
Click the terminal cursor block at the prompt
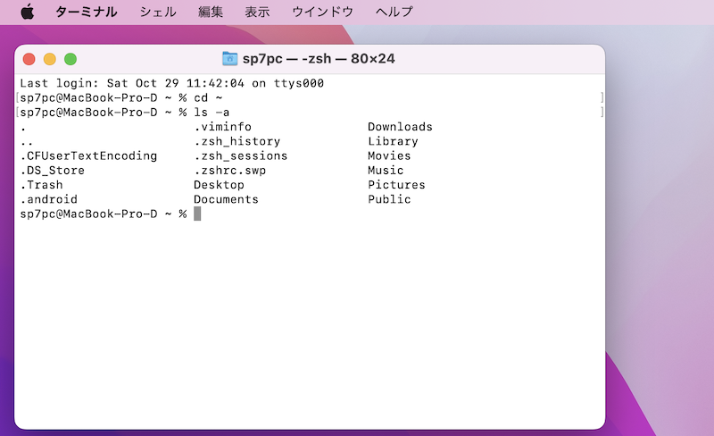point(197,214)
